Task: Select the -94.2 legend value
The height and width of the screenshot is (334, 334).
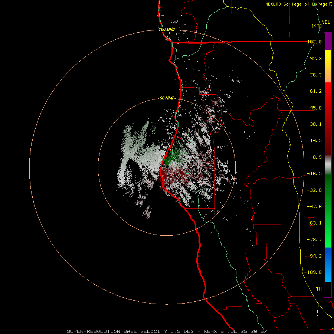Action: (x=314, y=256)
